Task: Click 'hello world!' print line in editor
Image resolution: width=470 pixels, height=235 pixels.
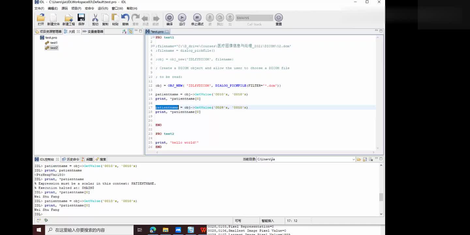Action: pos(177,143)
